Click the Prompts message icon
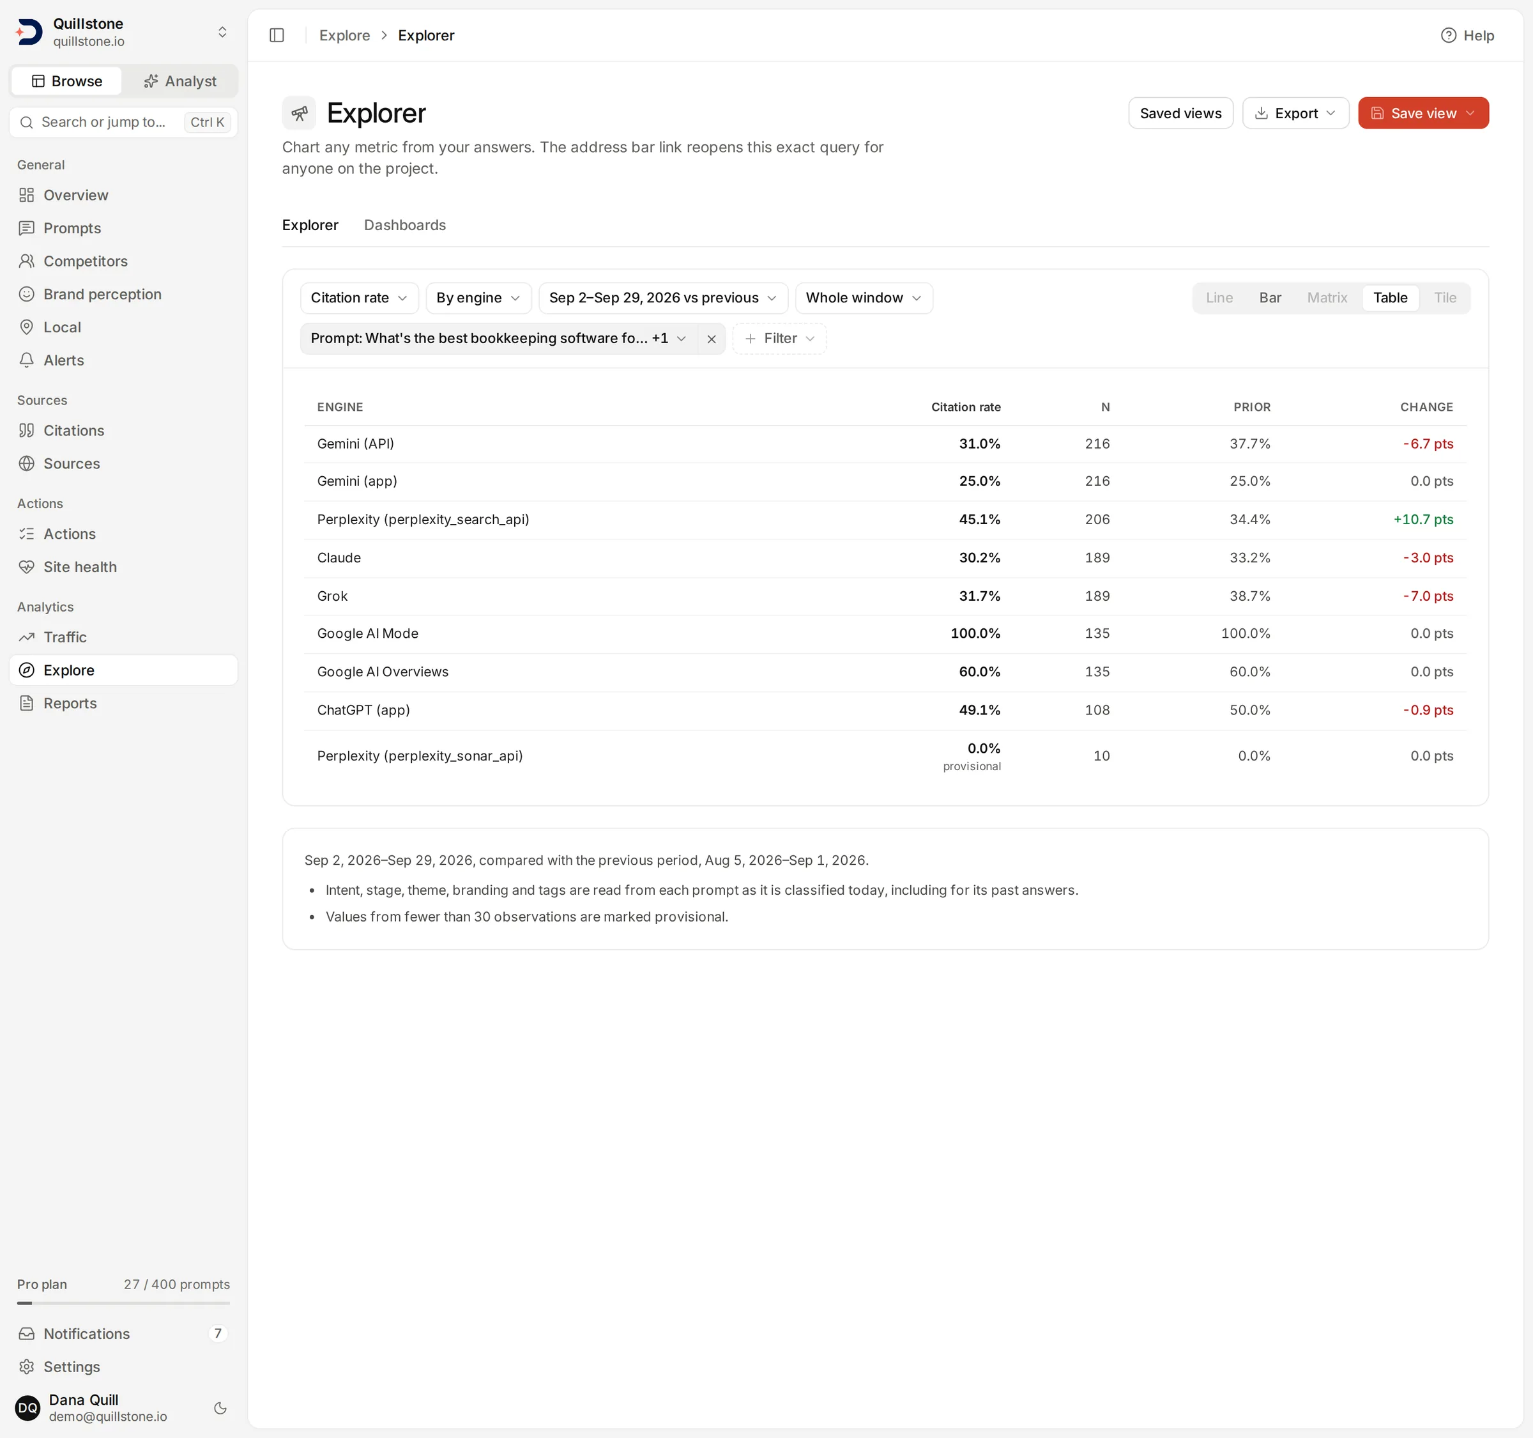This screenshot has height=1438, width=1533. [27, 228]
